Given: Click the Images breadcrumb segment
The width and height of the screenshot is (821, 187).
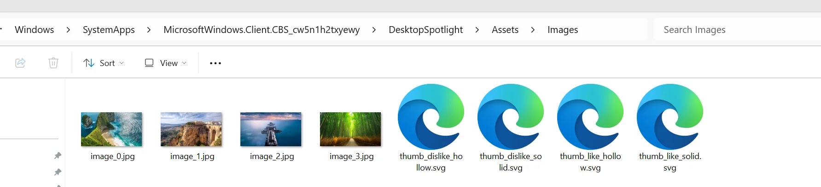Looking at the screenshot, I should click(x=563, y=30).
